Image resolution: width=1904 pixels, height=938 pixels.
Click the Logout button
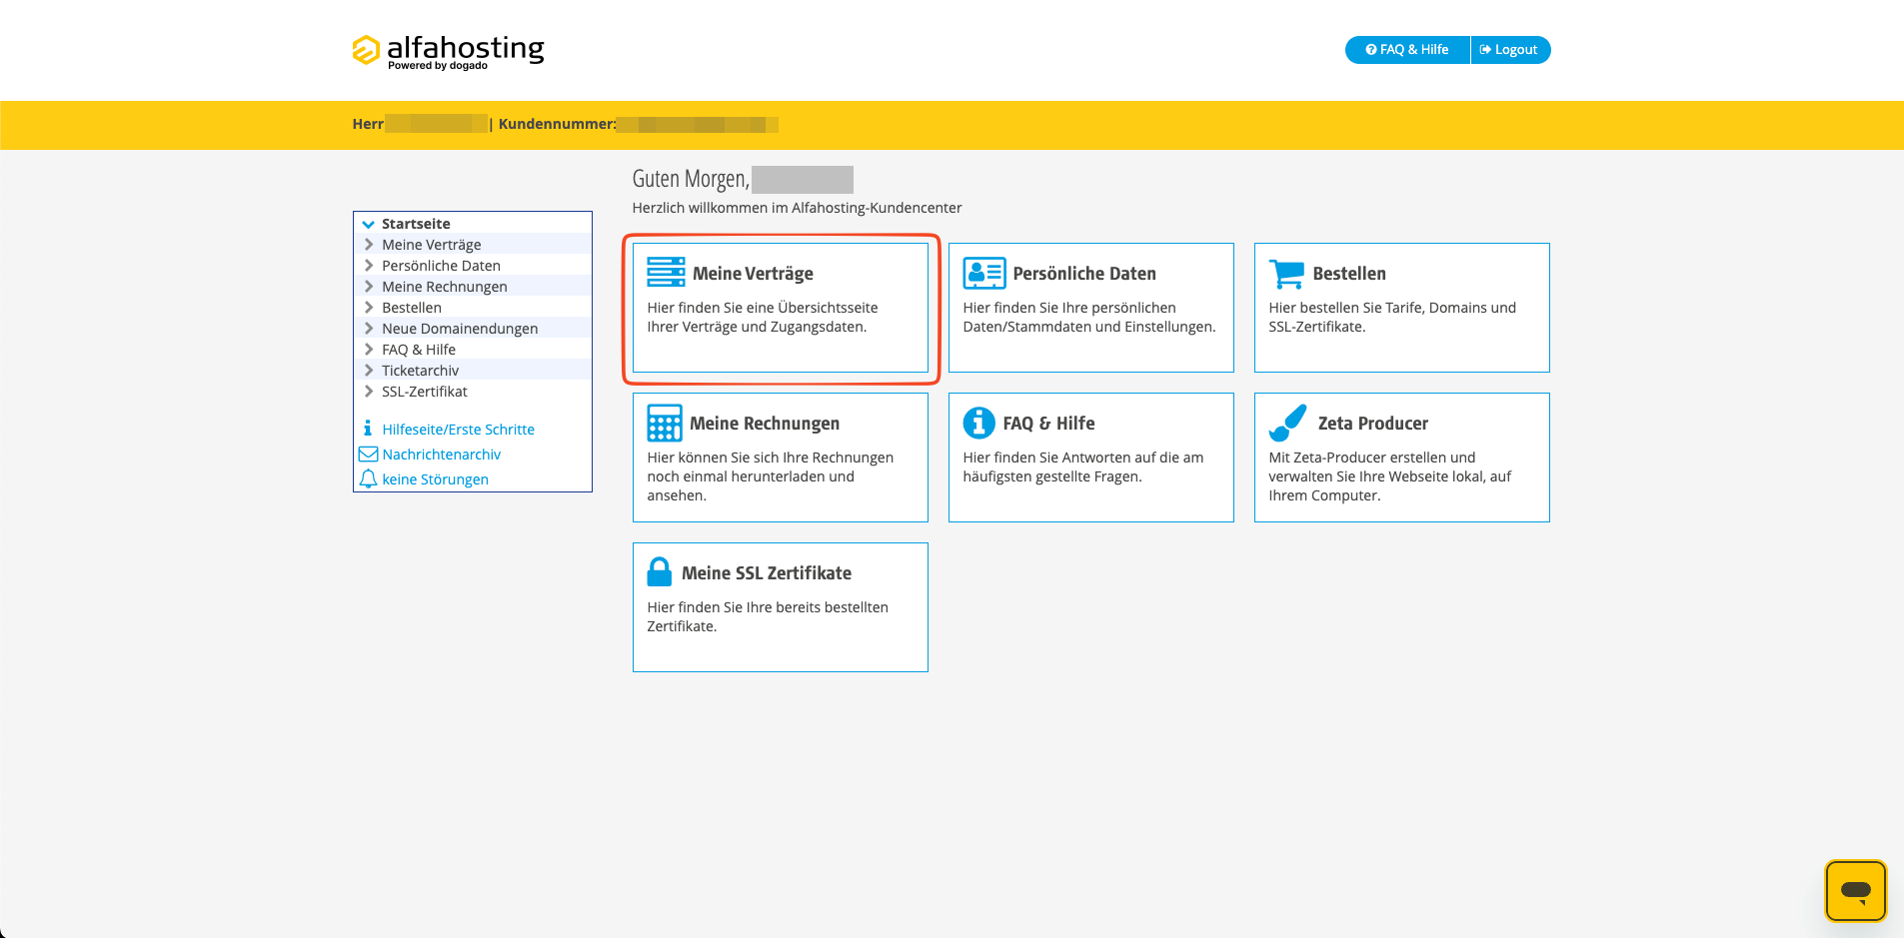1510,50
